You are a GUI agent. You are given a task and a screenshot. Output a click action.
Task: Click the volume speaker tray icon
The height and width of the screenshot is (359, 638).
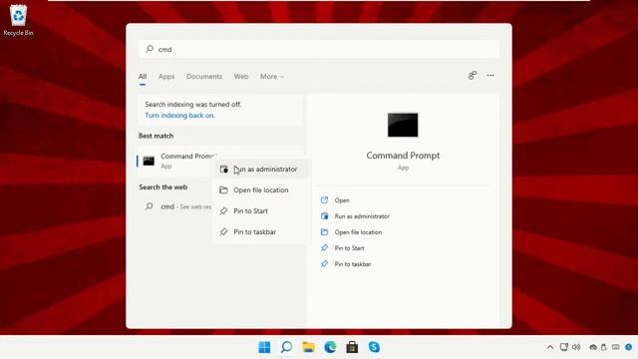576,347
